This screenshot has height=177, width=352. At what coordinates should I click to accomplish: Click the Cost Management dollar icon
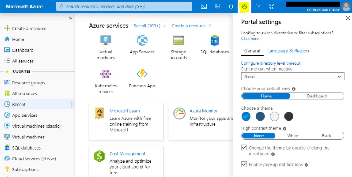(99, 156)
